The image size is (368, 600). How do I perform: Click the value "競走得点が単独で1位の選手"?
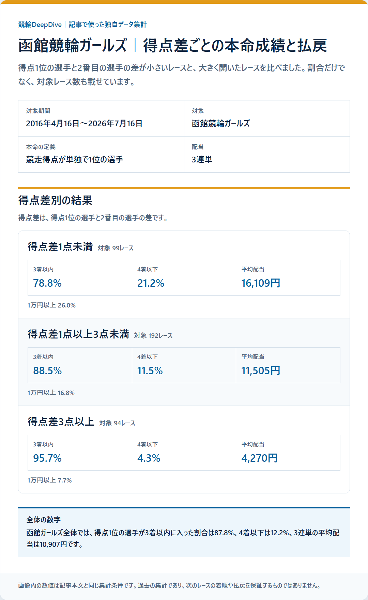click(75, 159)
